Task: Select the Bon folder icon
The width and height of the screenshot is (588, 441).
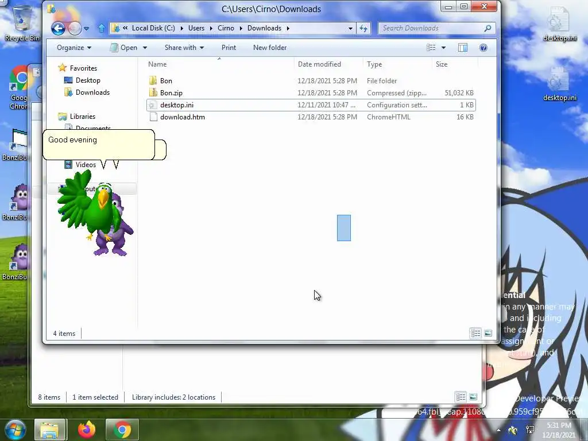Action: point(153,80)
